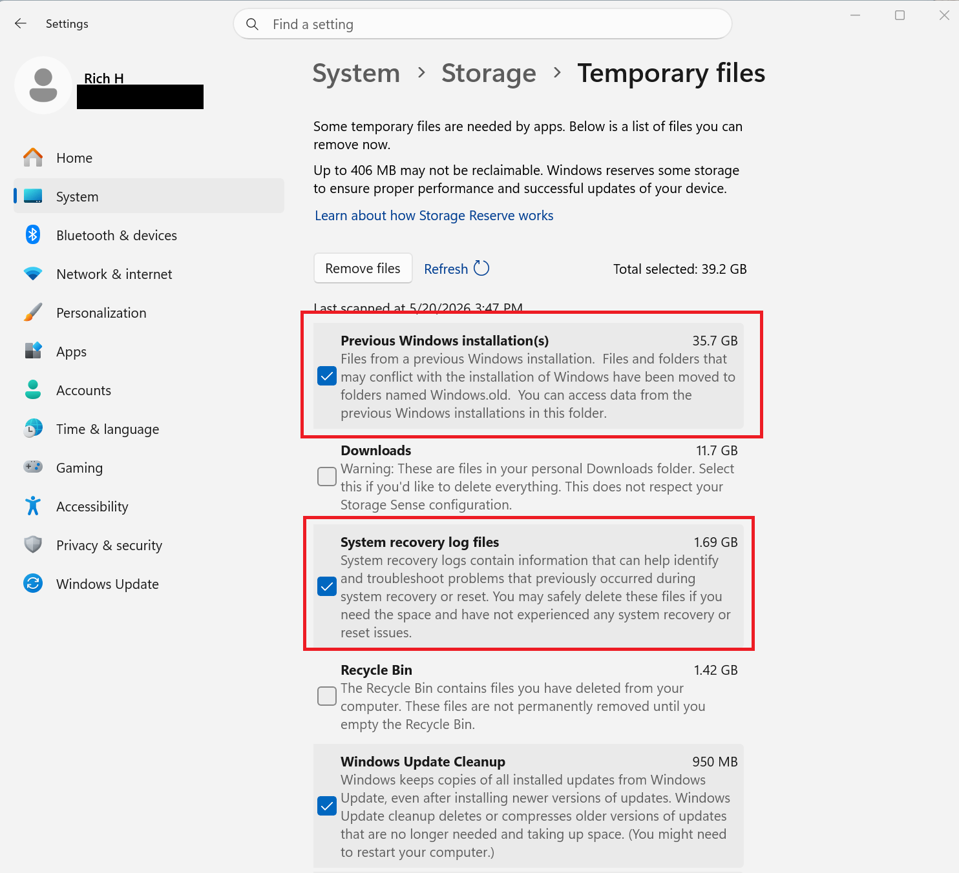Click the Windows Update sync icon
This screenshot has height=873, width=959.
tap(33, 583)
